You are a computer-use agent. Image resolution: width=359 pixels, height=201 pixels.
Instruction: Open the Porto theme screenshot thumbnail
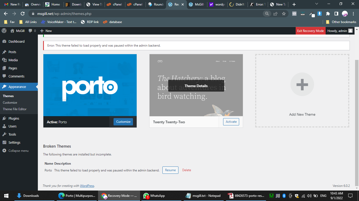pyautogui.click(x=90, y=85)
